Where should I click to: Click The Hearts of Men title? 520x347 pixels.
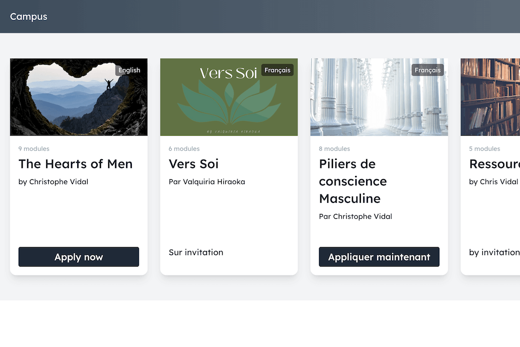coord(76,164)
